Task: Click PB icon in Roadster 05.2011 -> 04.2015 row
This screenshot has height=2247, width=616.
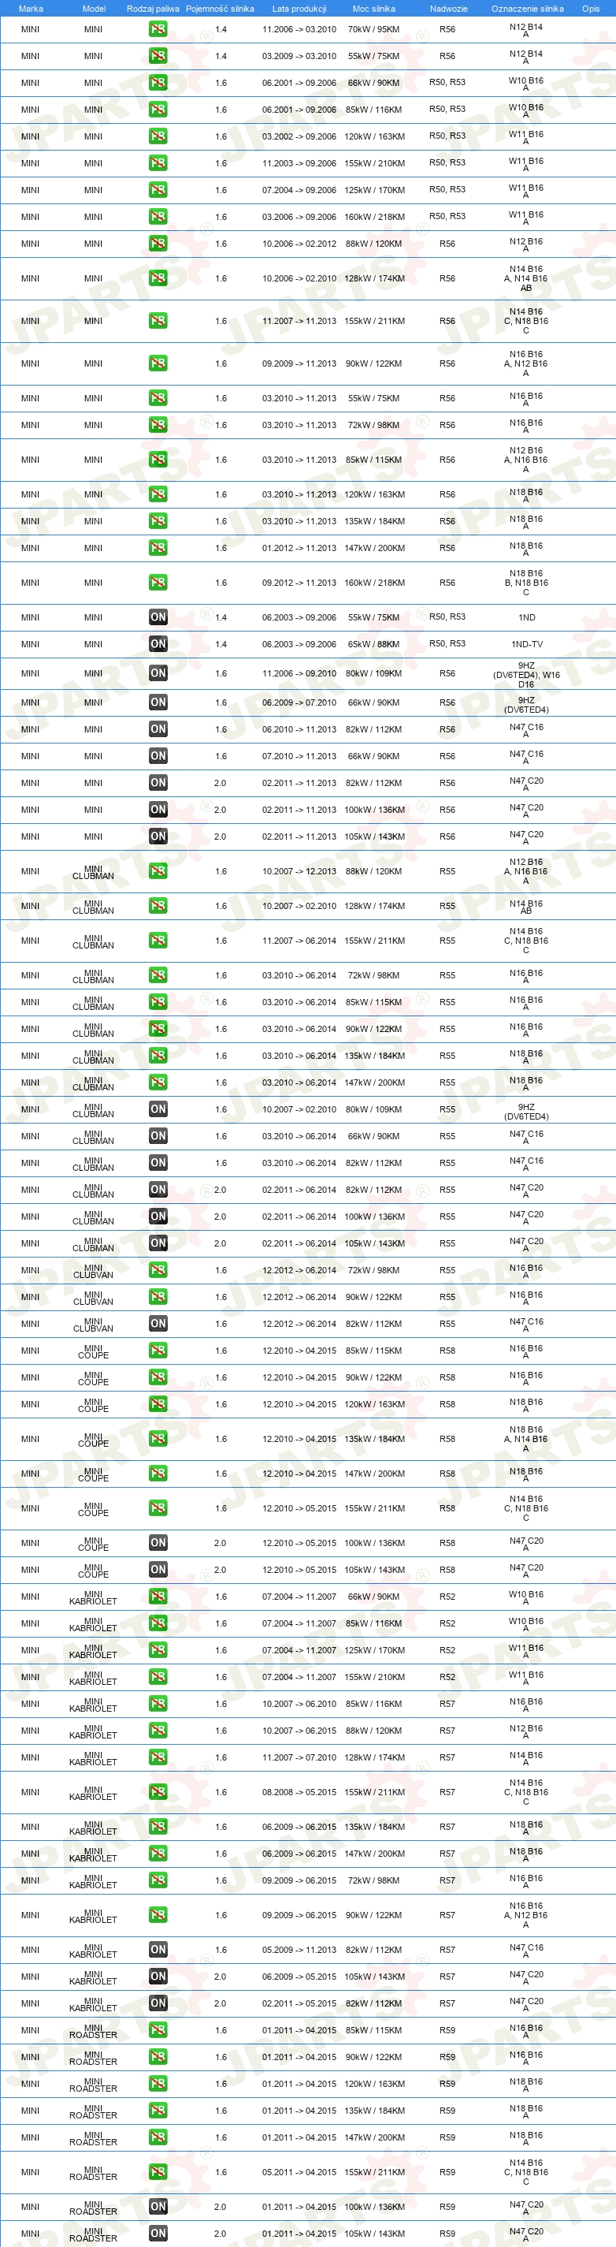Action: point(158,2172)
